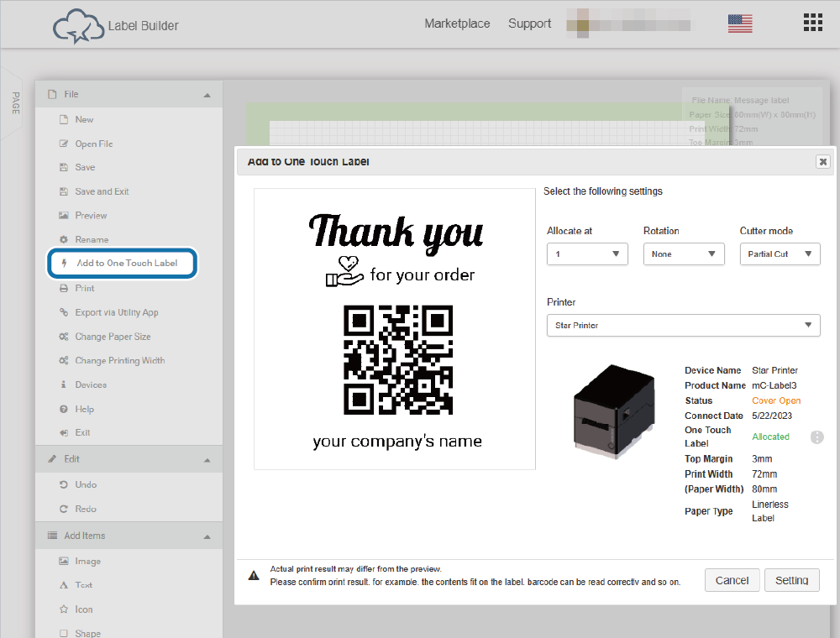Select Add to One Touch Label

(x=123, y=263)
